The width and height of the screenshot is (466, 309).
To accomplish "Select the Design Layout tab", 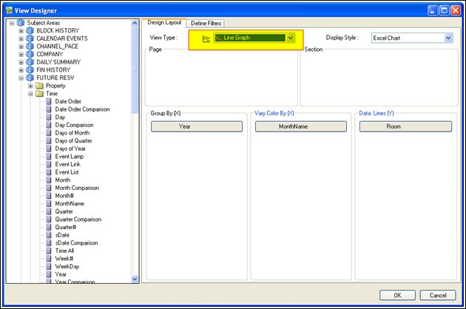I will [163, 23].
